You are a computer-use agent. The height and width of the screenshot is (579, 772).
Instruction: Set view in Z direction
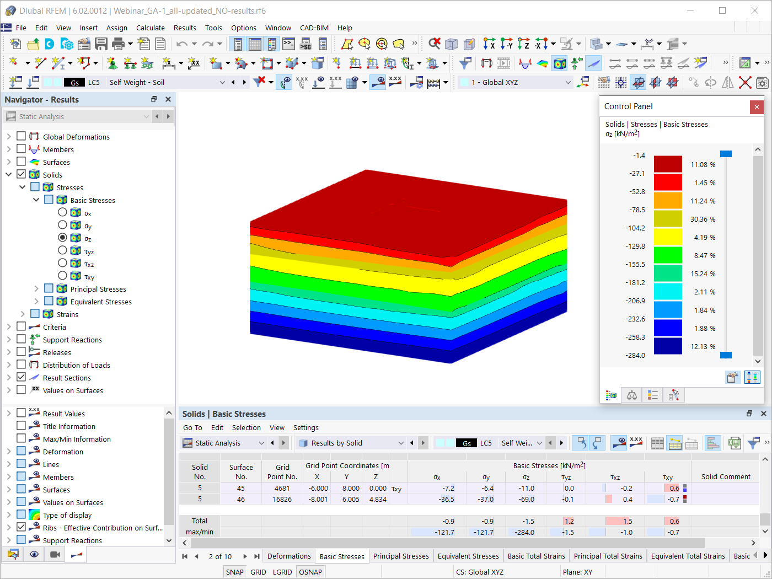point(523,44)
